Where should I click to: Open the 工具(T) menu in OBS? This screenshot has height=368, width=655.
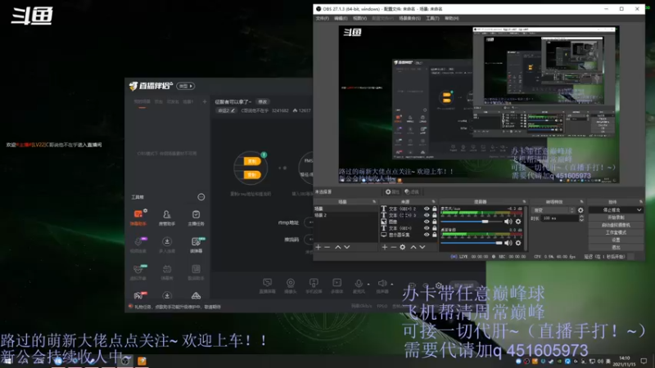point(432,18)
